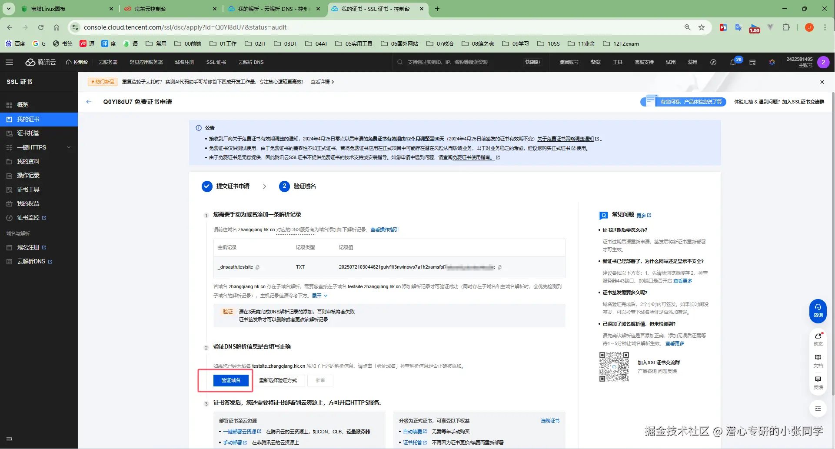This screenshot has width=835, height=449.
Task: Open the blue 咨询 floating button
Action: pyautogui.click(x=818, y=311)
